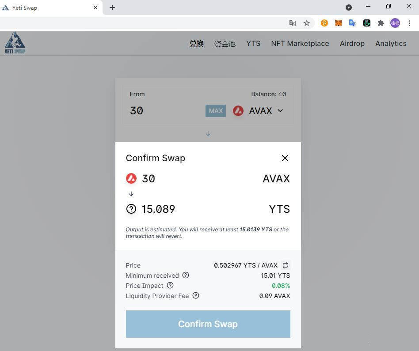Click the 15.089 output amount

pyautogui.click(x=158, y=209)
